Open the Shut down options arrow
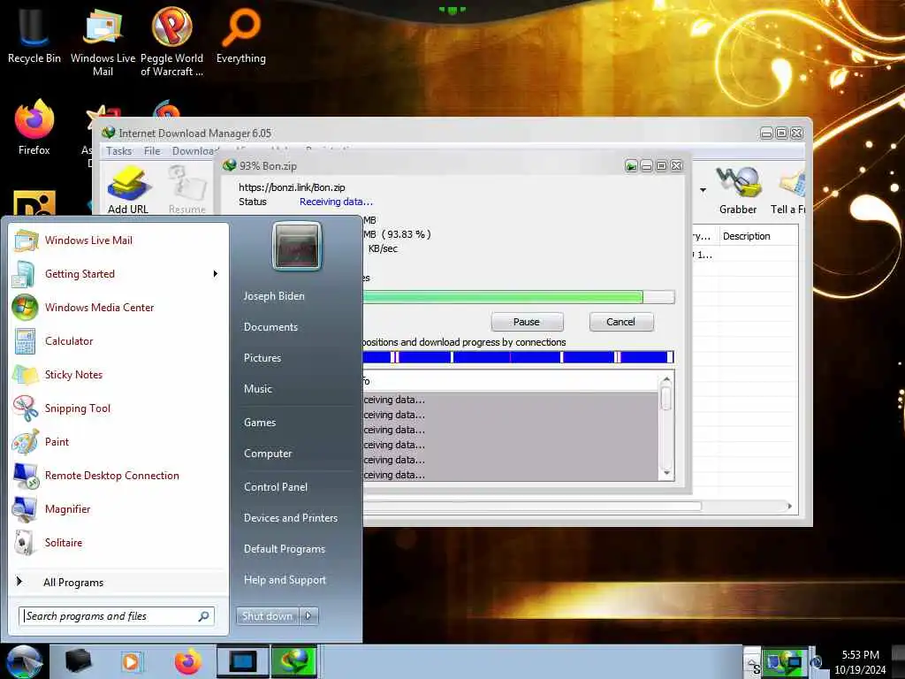The height and width of the screenshot is (679, 905). click(308, 616)
